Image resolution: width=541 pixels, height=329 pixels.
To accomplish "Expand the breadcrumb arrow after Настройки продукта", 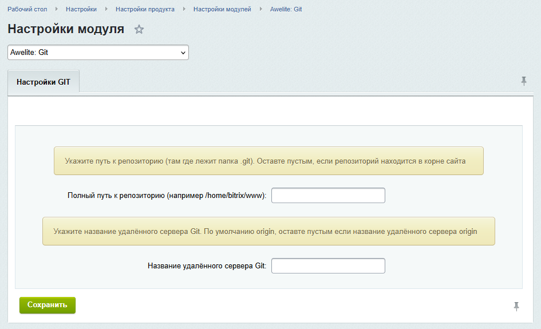I will 184,9.
